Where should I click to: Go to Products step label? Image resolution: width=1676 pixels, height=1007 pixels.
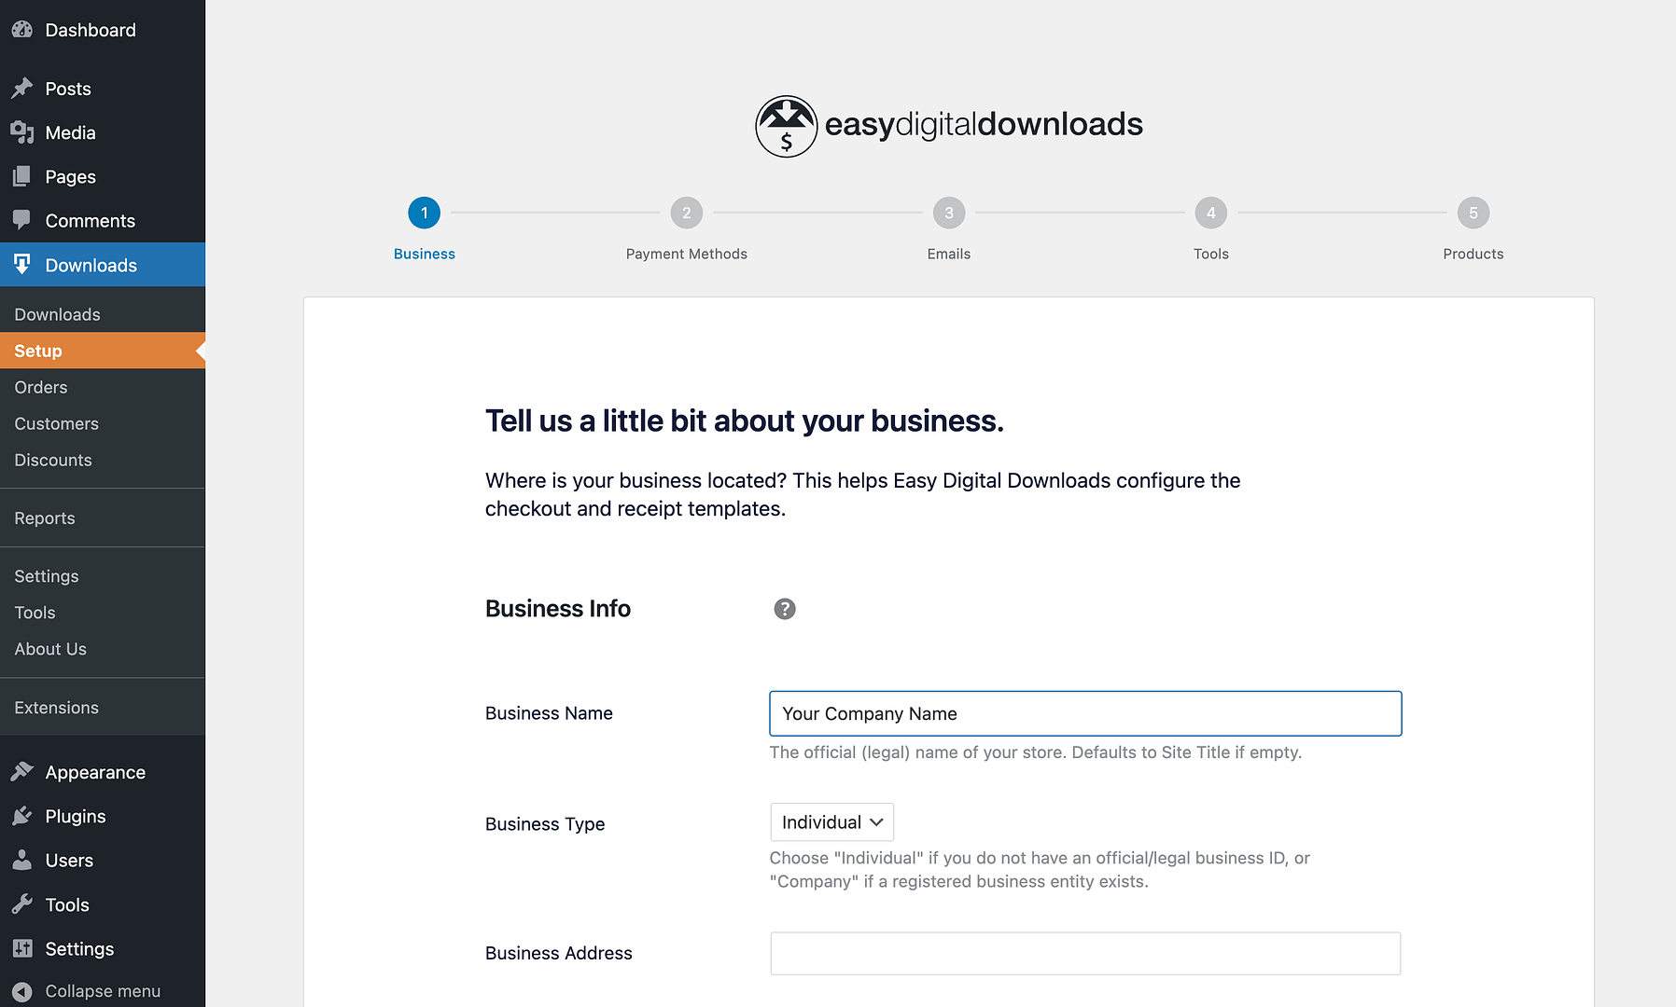pos(1473,254)
